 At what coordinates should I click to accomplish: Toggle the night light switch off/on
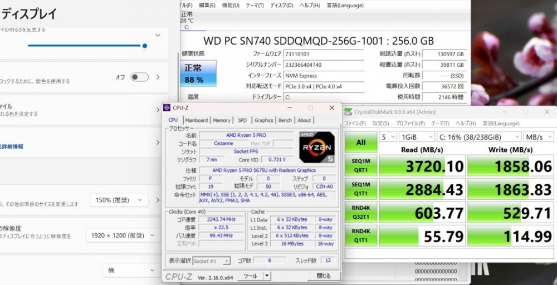[139, 77]
